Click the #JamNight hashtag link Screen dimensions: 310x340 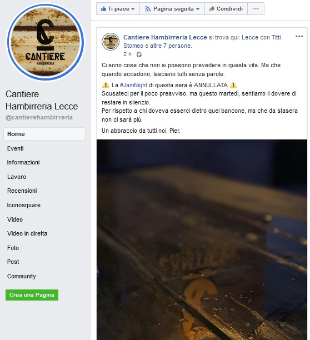[x=133, y=85]
